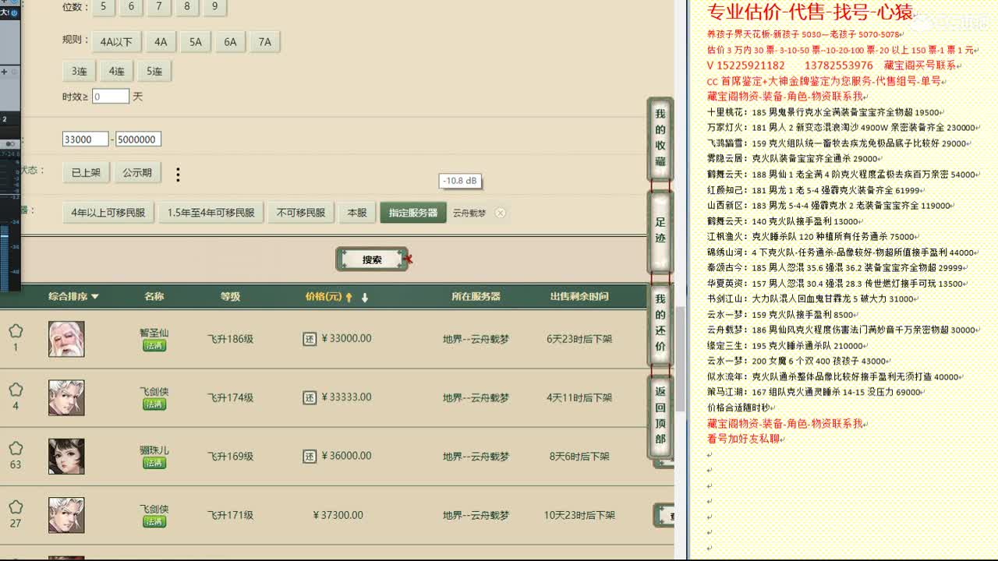The image size is (998, 561).
Task: Click the page vertical scrollbar
Action: pos(680,358)
